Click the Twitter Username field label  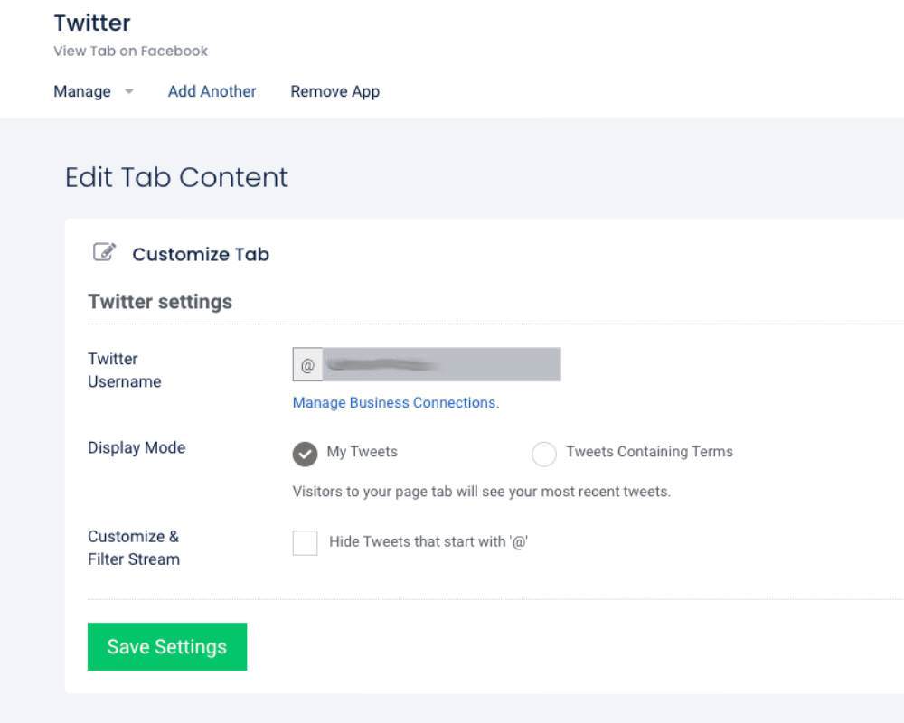[125, 371]
